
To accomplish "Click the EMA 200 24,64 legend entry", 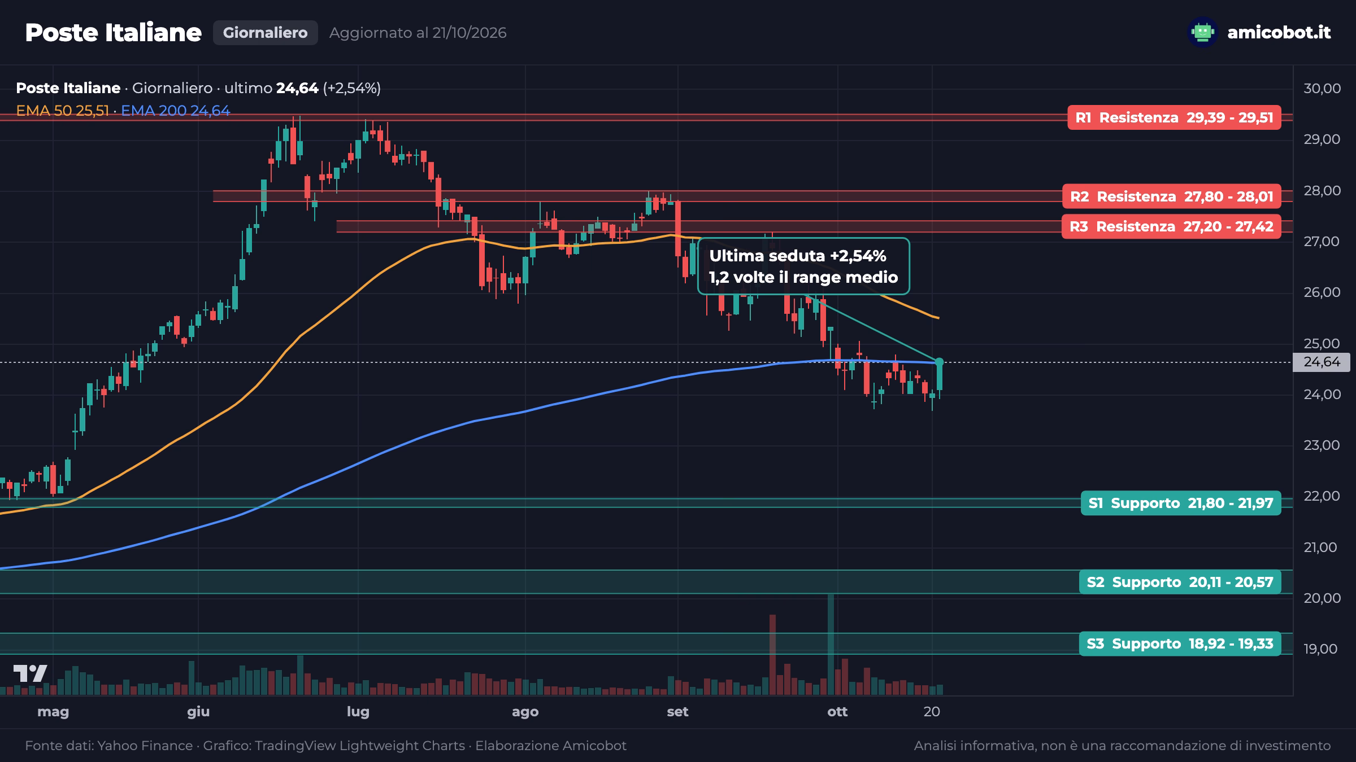I will click(x=176, y=111).
